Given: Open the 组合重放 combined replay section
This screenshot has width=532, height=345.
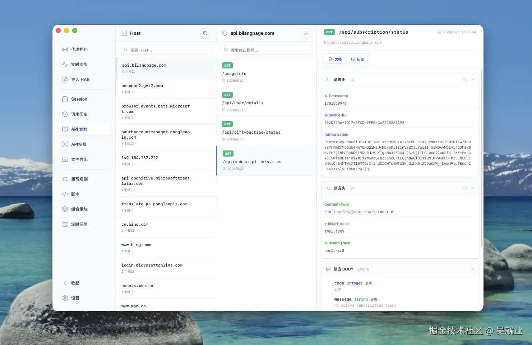Looking at the screenshot, I should [84, 209].
